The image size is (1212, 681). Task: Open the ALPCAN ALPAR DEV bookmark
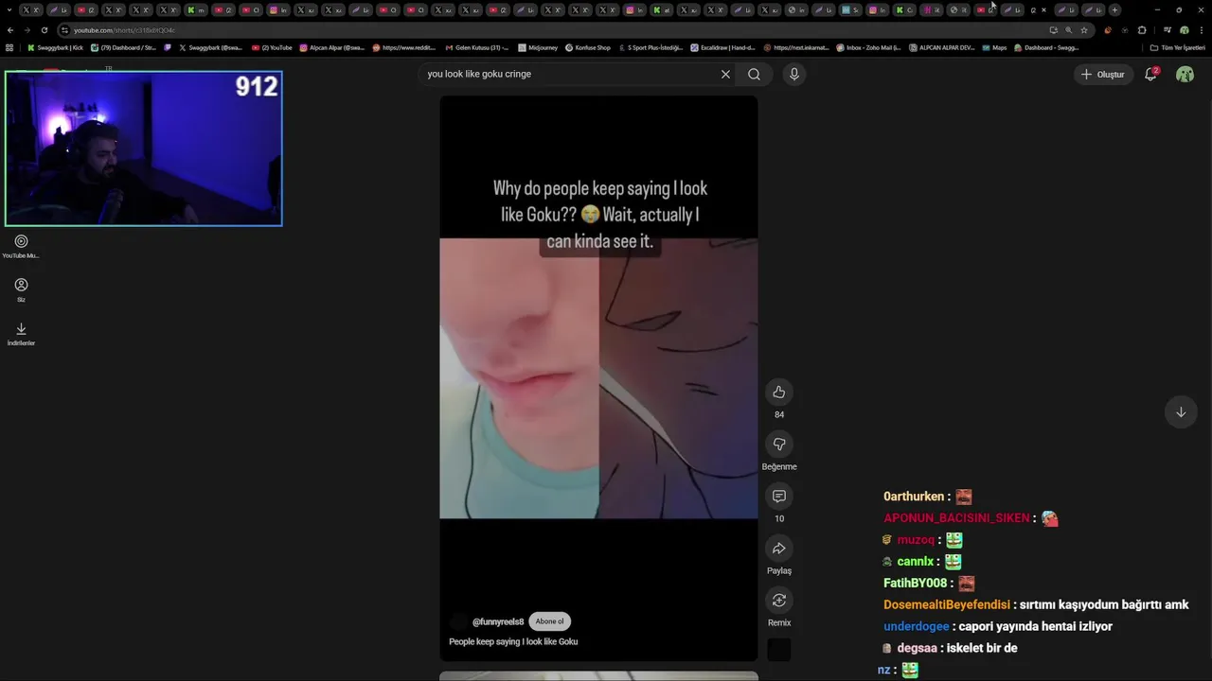941,47
